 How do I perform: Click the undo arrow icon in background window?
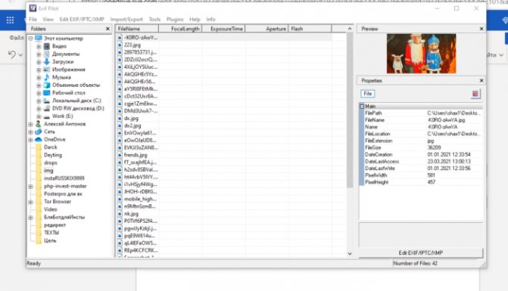click(x=11, y=54)
